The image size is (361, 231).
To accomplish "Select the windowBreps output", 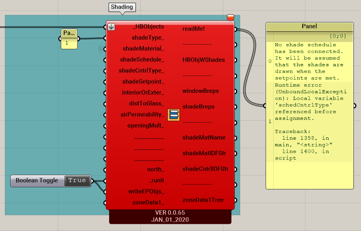I will point(201,91).
